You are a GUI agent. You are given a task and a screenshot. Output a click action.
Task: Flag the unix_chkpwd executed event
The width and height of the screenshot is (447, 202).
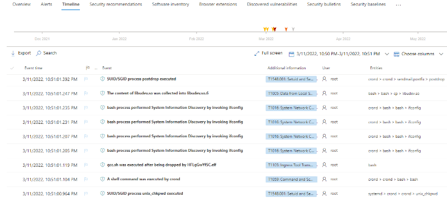[86, 194]
